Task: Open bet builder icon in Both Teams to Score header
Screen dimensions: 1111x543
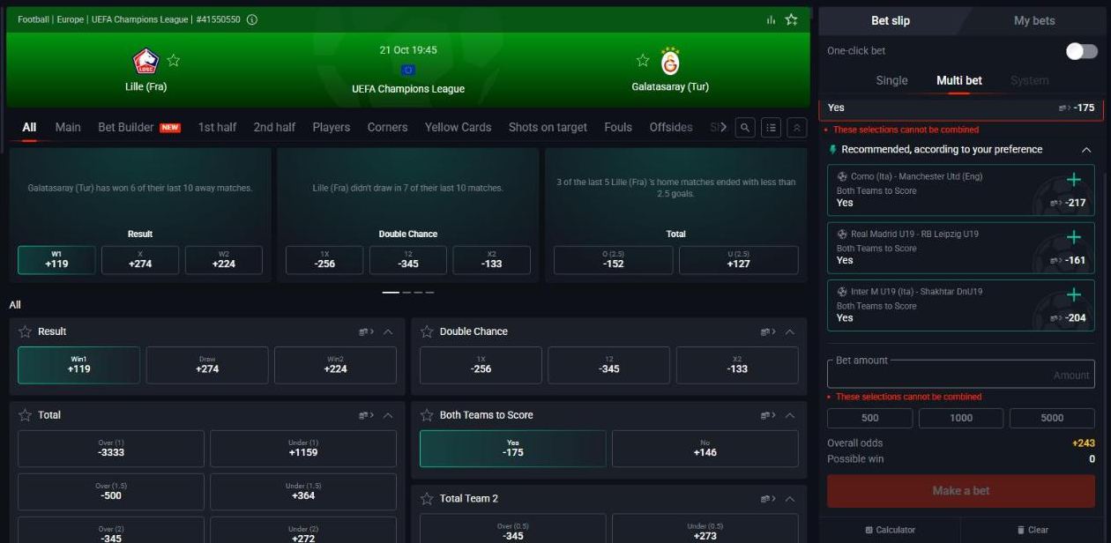Action: pyautogui.click(x=768, y=416)
